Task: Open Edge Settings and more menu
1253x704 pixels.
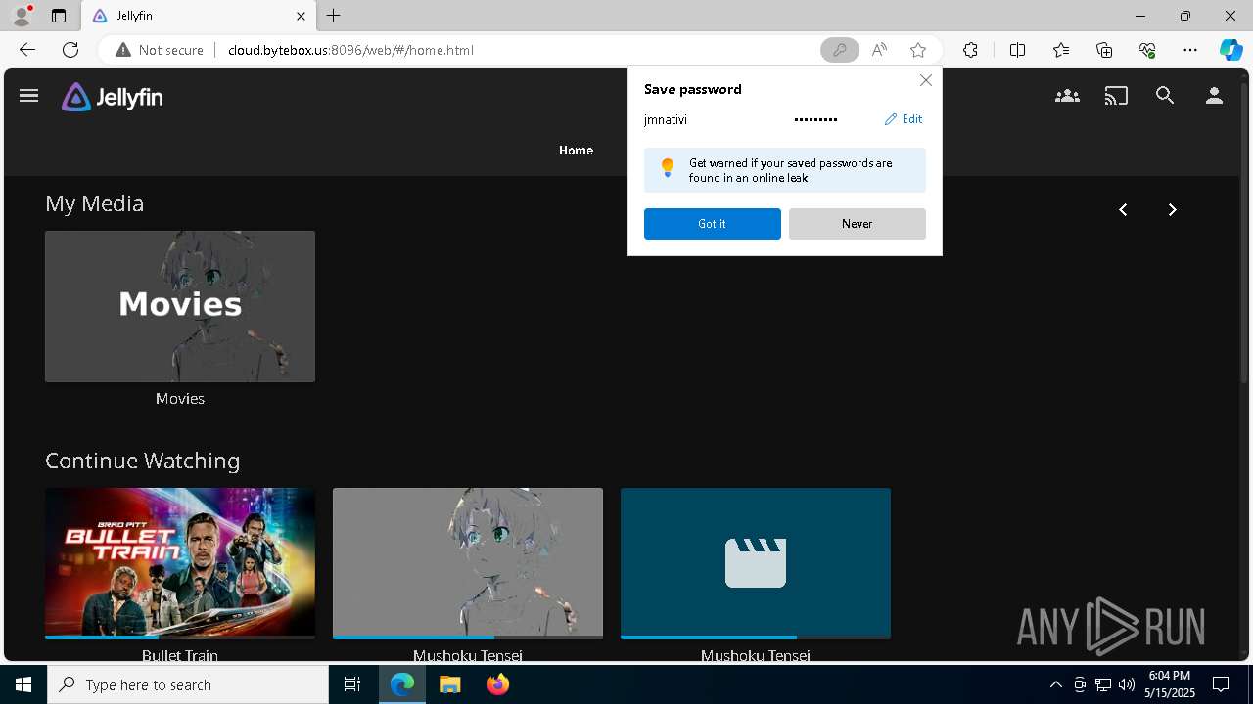Action: 1190,50
